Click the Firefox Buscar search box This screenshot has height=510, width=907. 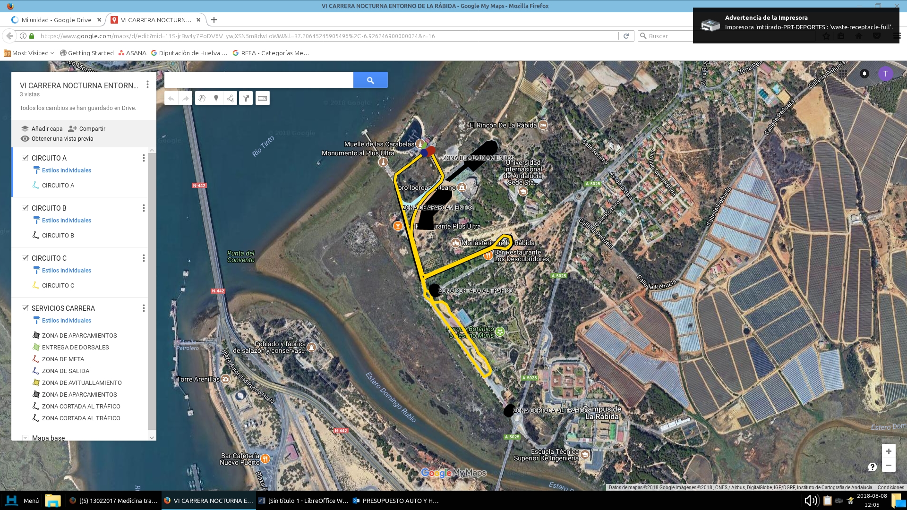click(666, 36)
